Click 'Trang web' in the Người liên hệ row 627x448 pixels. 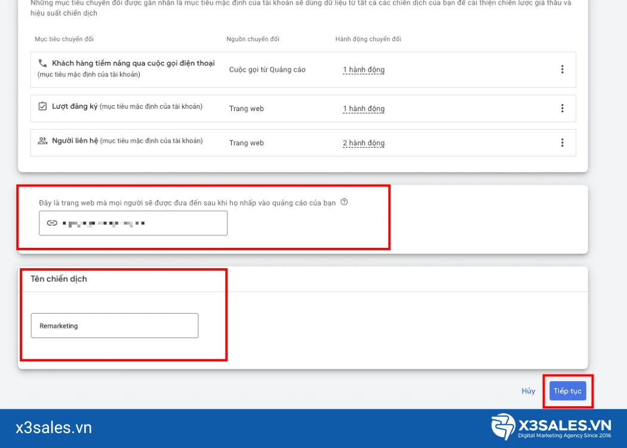point(246,143)
